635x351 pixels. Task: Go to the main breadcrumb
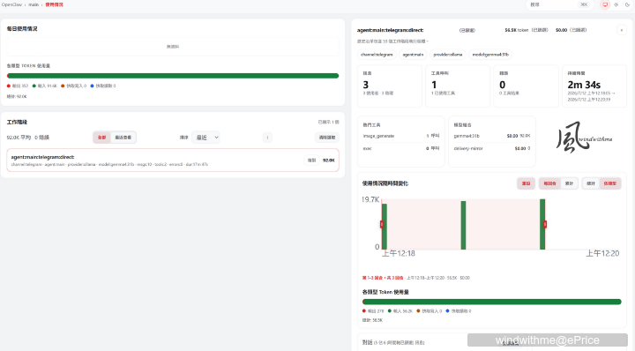(34, 5)
